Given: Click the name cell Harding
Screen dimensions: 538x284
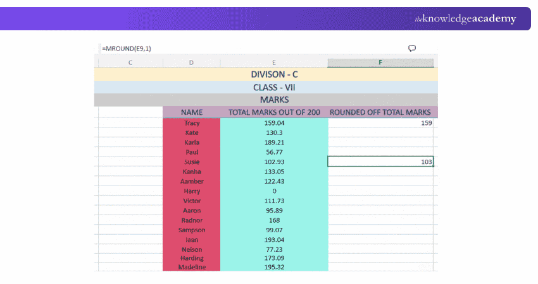Looking at the screenshot, I should (x=191, y=258).
